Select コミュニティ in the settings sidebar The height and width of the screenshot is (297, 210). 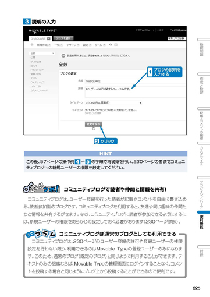click(x=36, y=86)
